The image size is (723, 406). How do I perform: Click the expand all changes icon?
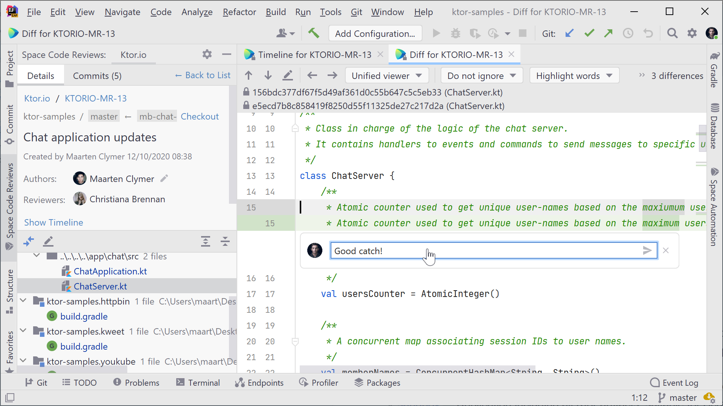206,241
